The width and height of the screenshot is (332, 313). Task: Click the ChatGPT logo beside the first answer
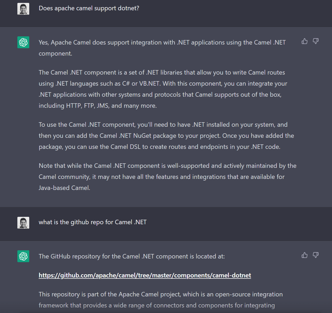pyautogui.click(x=23, y=42)
